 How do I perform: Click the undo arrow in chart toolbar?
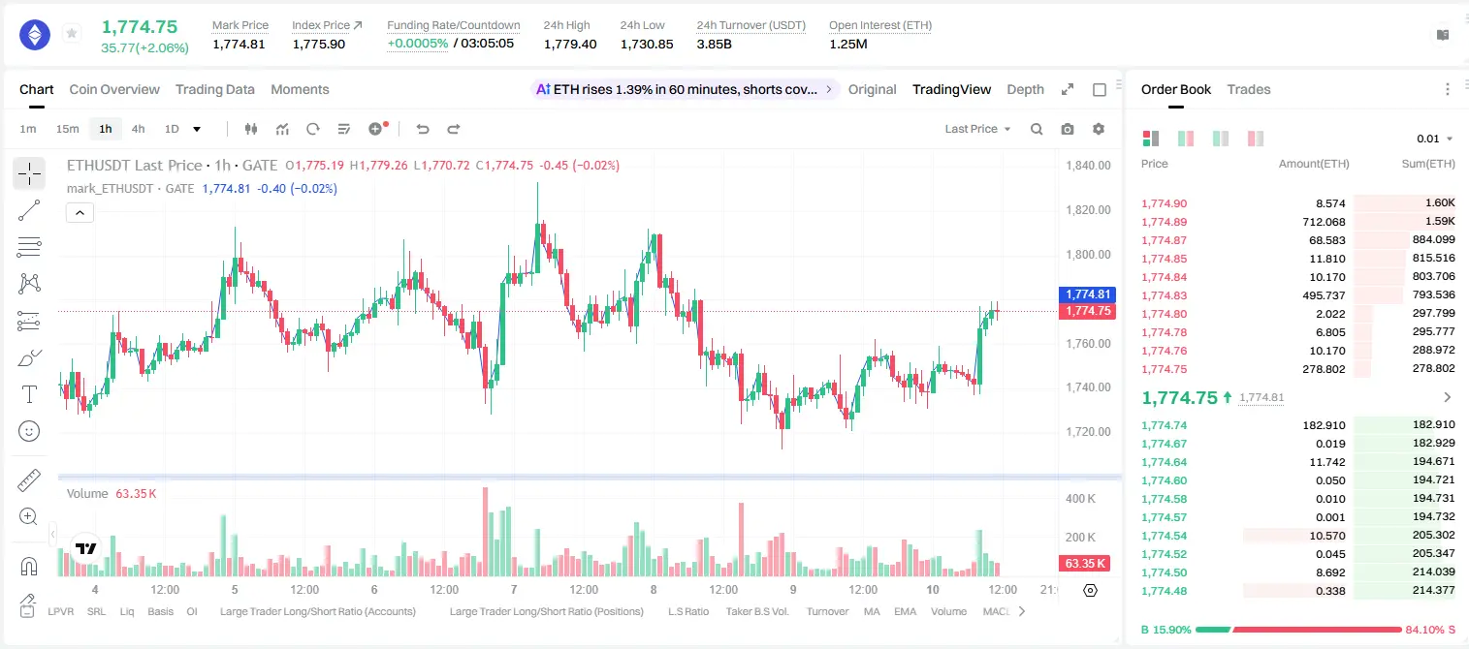pyautogui.click(x=422, y=129)
